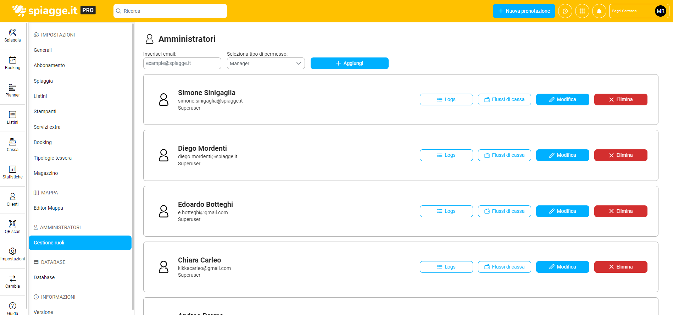Open the Spiaggia beach umbrella icon
This screenshot has height=315, width=673.
pyautogui.click(x=12, y=33)
